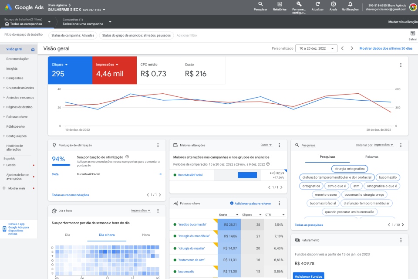Click the BucoMaxiloFacial recommendation arrow
The width and height of the screenshot is (418, 279).
tap(160, 174)
